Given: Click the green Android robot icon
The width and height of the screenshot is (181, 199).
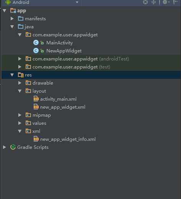Looking at the screenshot, I should (x=8, y=2).
